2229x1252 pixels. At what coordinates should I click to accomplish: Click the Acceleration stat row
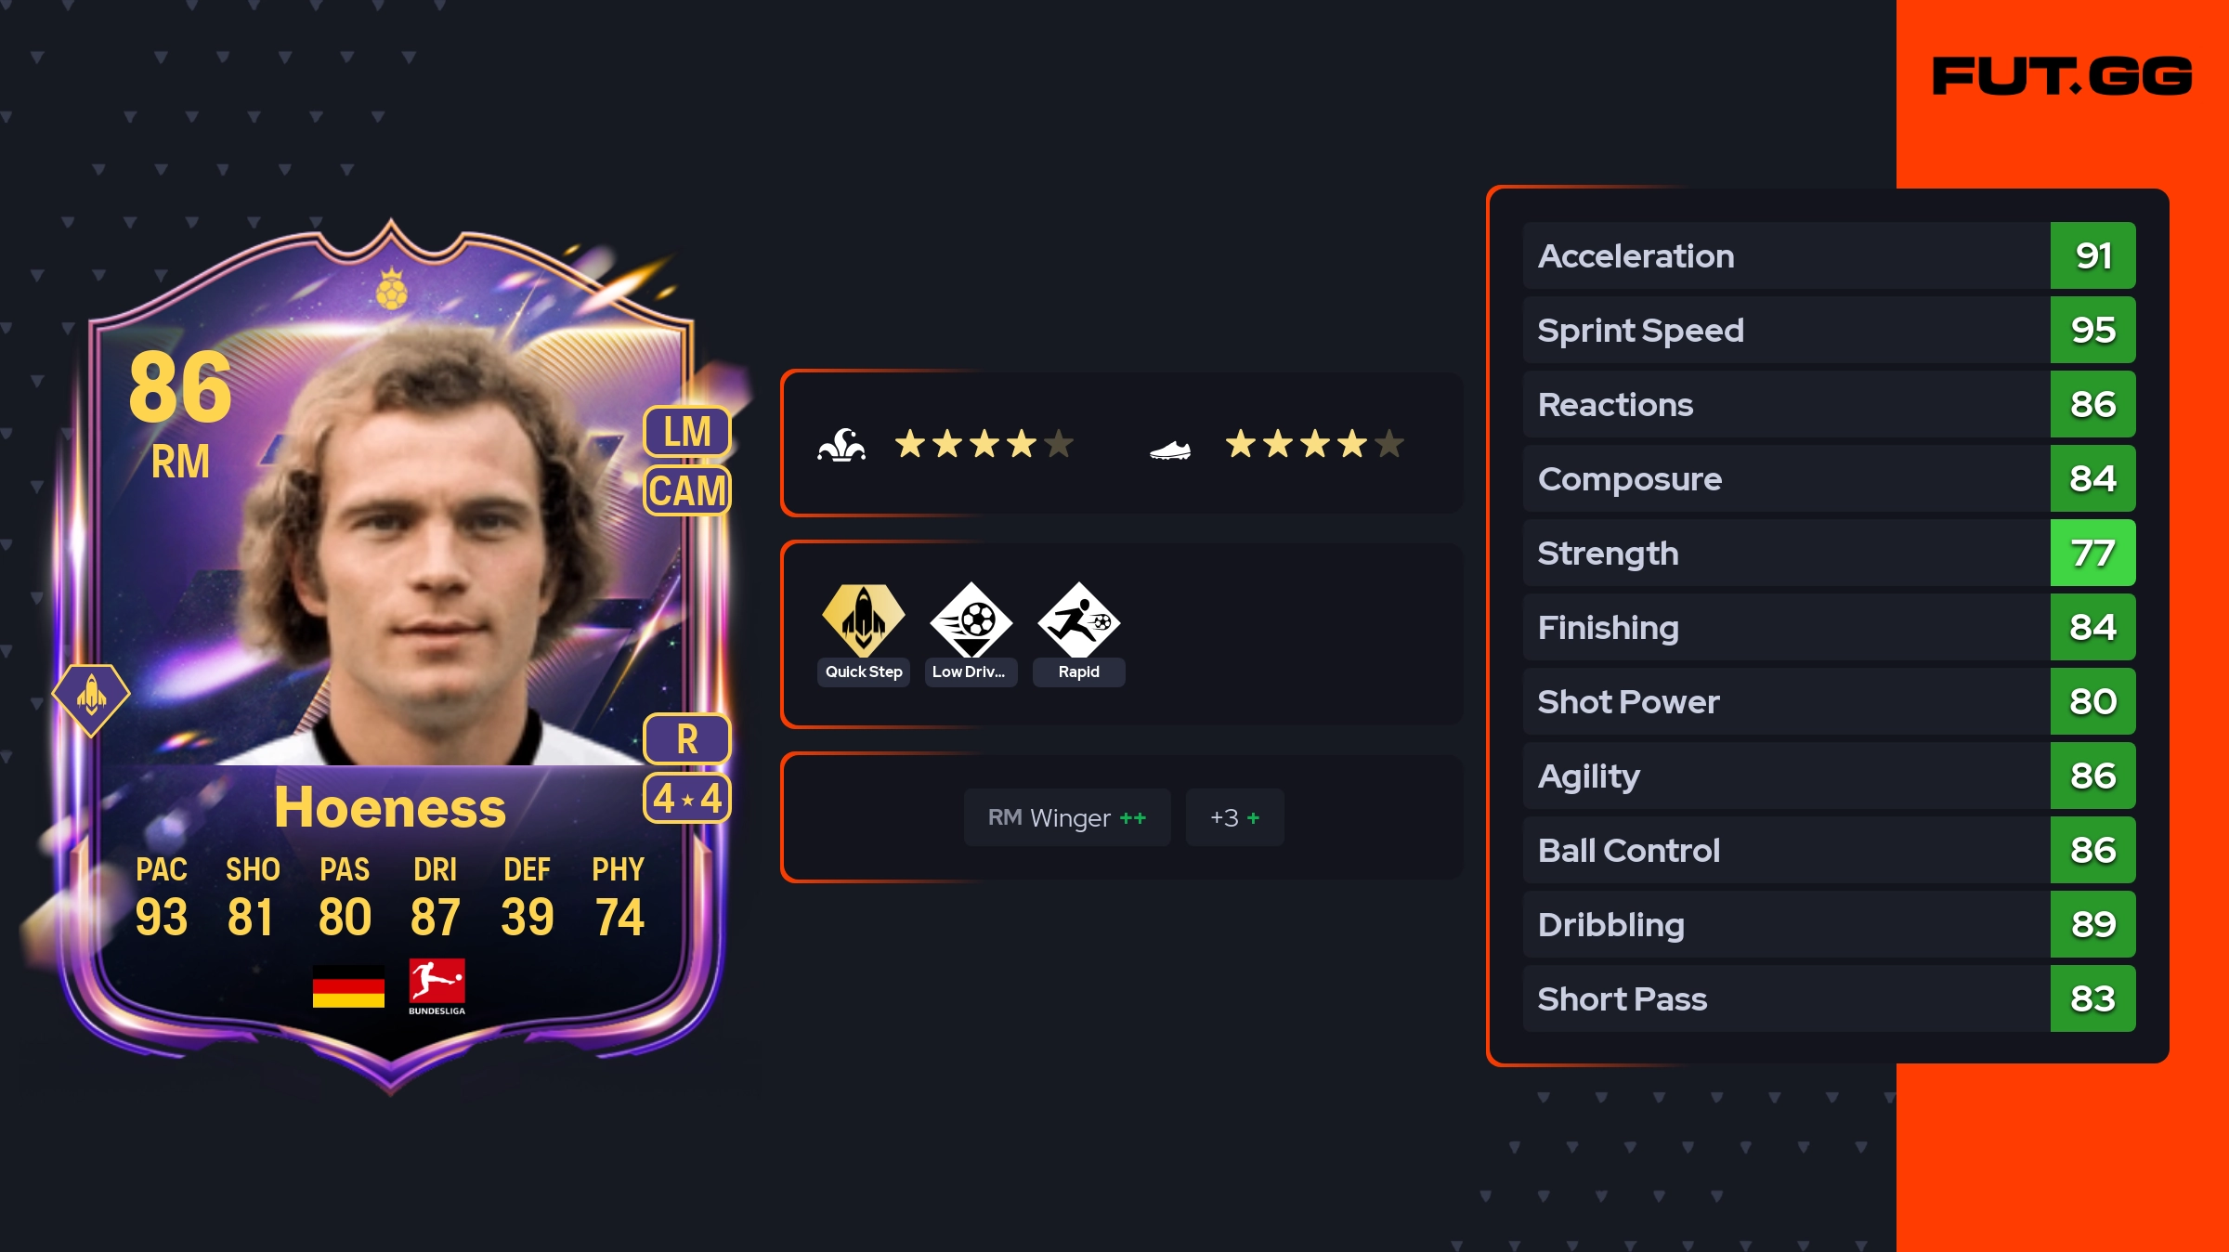1829,255
